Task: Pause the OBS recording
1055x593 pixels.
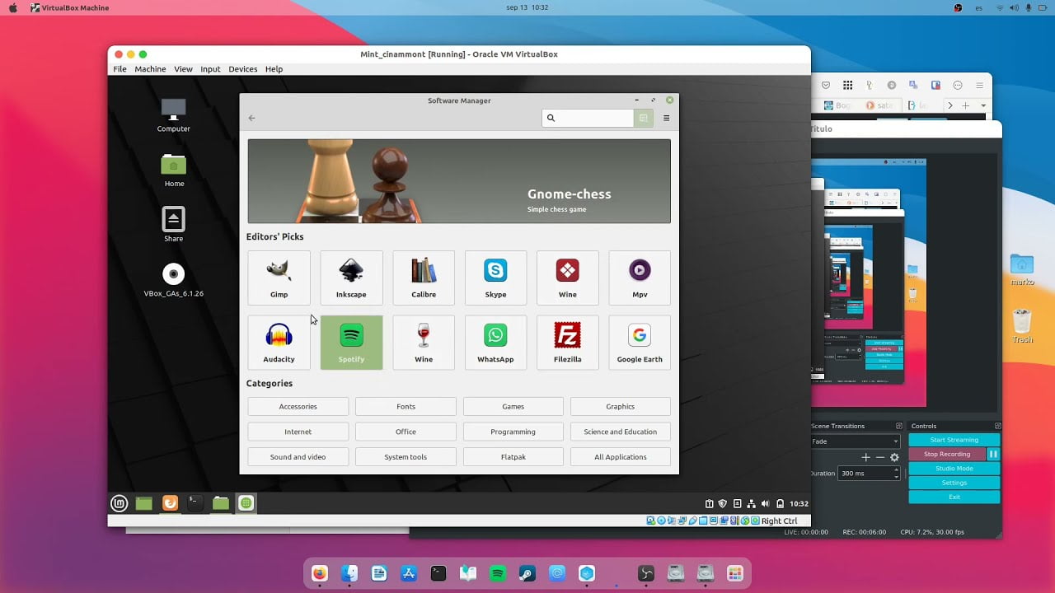Action: click(993, 454)
